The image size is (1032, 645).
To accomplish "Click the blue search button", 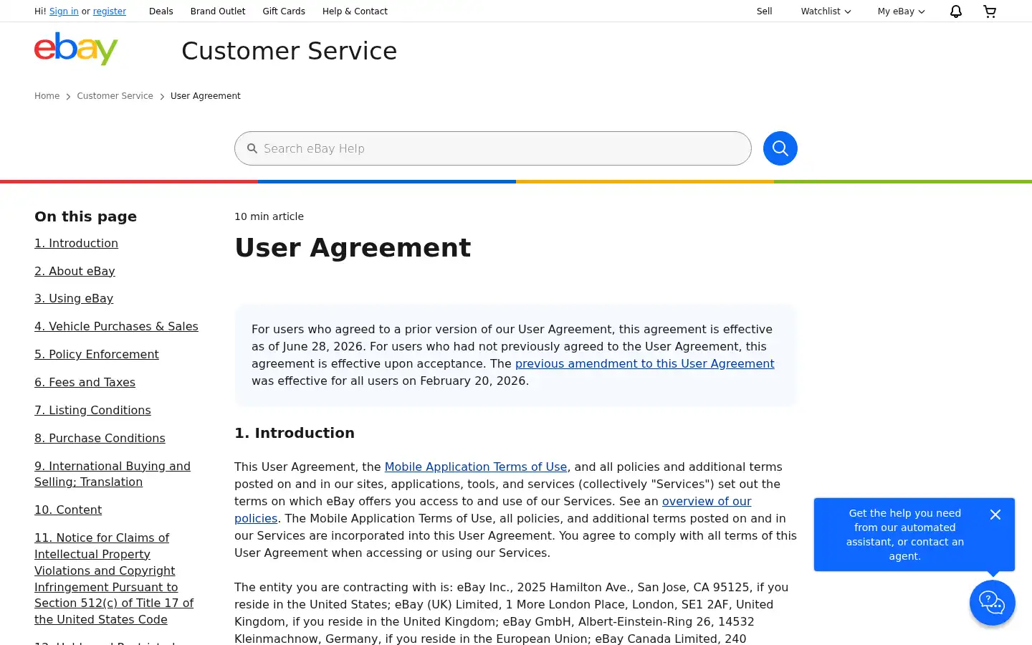I will pyautogui.click(x=780, y=148).
